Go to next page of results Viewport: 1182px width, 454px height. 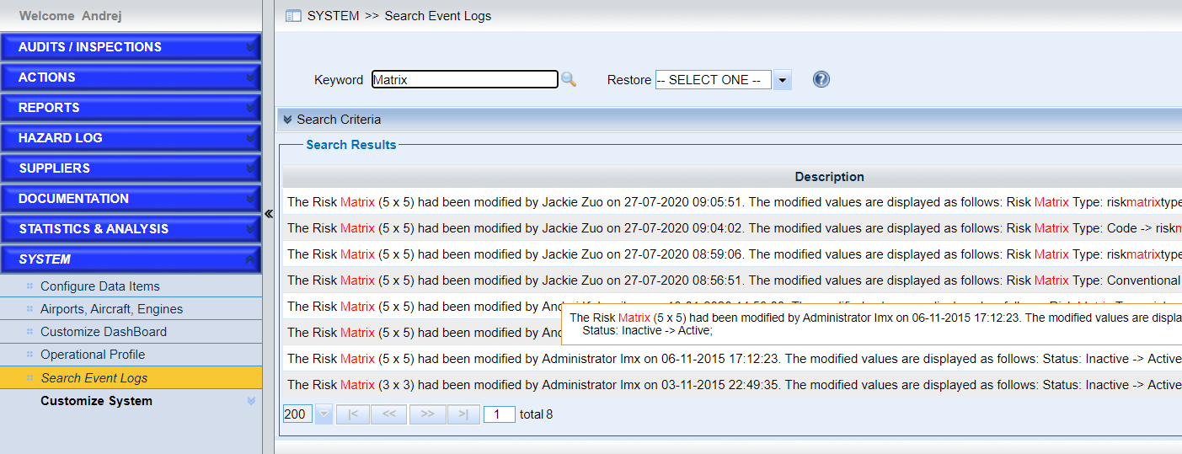[427, 414]
